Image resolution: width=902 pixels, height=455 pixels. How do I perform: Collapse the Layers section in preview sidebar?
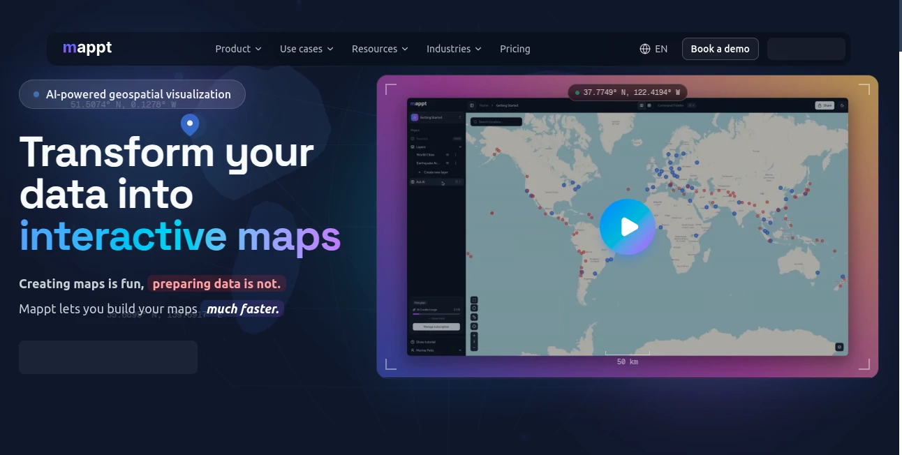pyautogui.click(x=460, y=147)
